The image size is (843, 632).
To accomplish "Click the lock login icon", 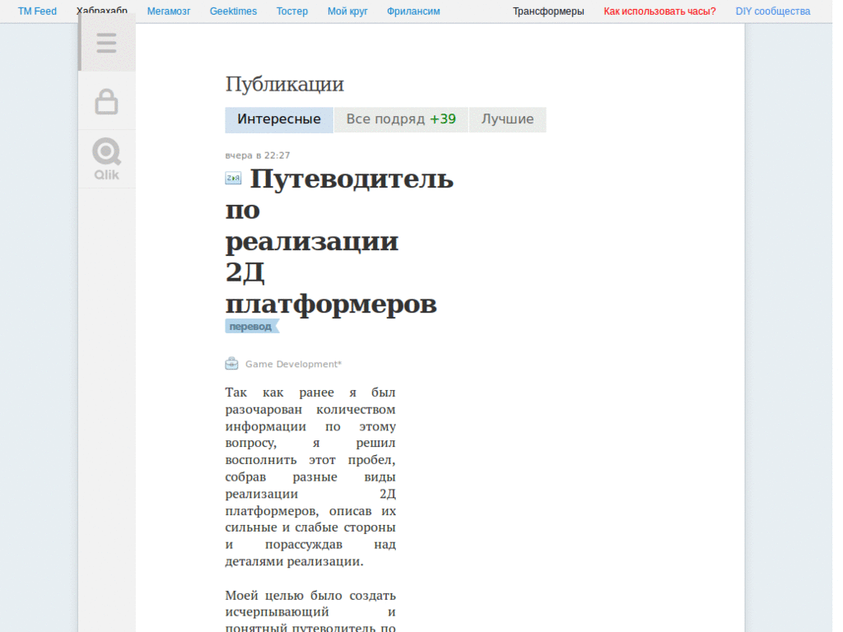I will coord(106,101).
